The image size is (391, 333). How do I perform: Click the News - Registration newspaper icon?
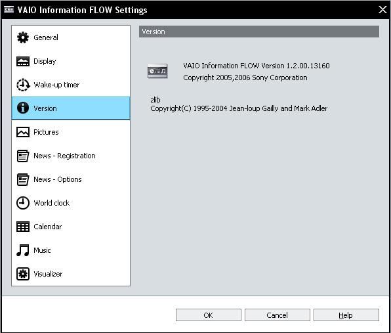tap(23, 156)
